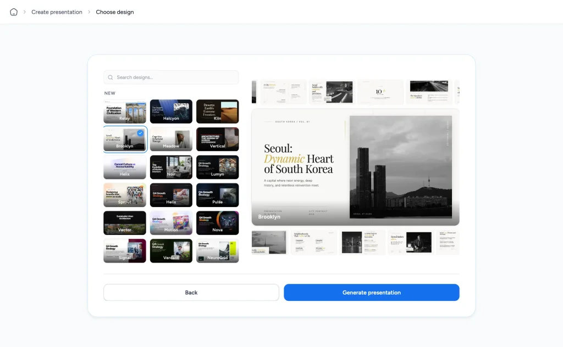The width and height of the screenshot is (563, 347).
Task: Pick the NeuroGrid design template
Action: pos(217,251)
